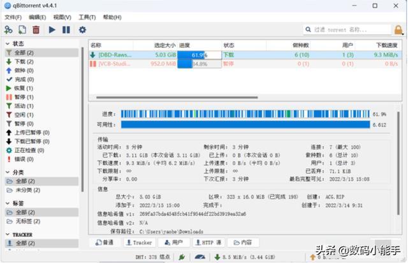
Task: Select 上传已暂停 (0) status filter
Action: tap(41, 132)
